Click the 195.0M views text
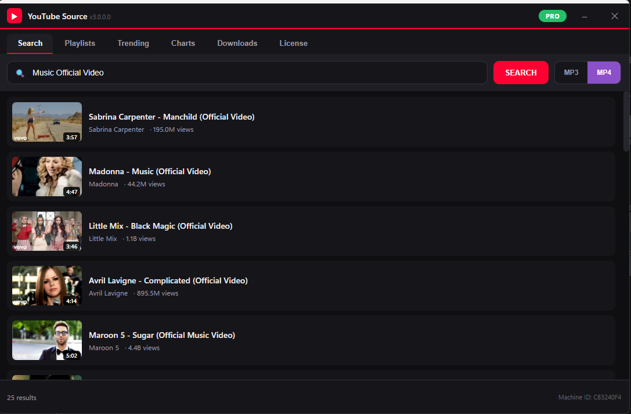This screenshot has width=631, height=414. coord(173,129)
